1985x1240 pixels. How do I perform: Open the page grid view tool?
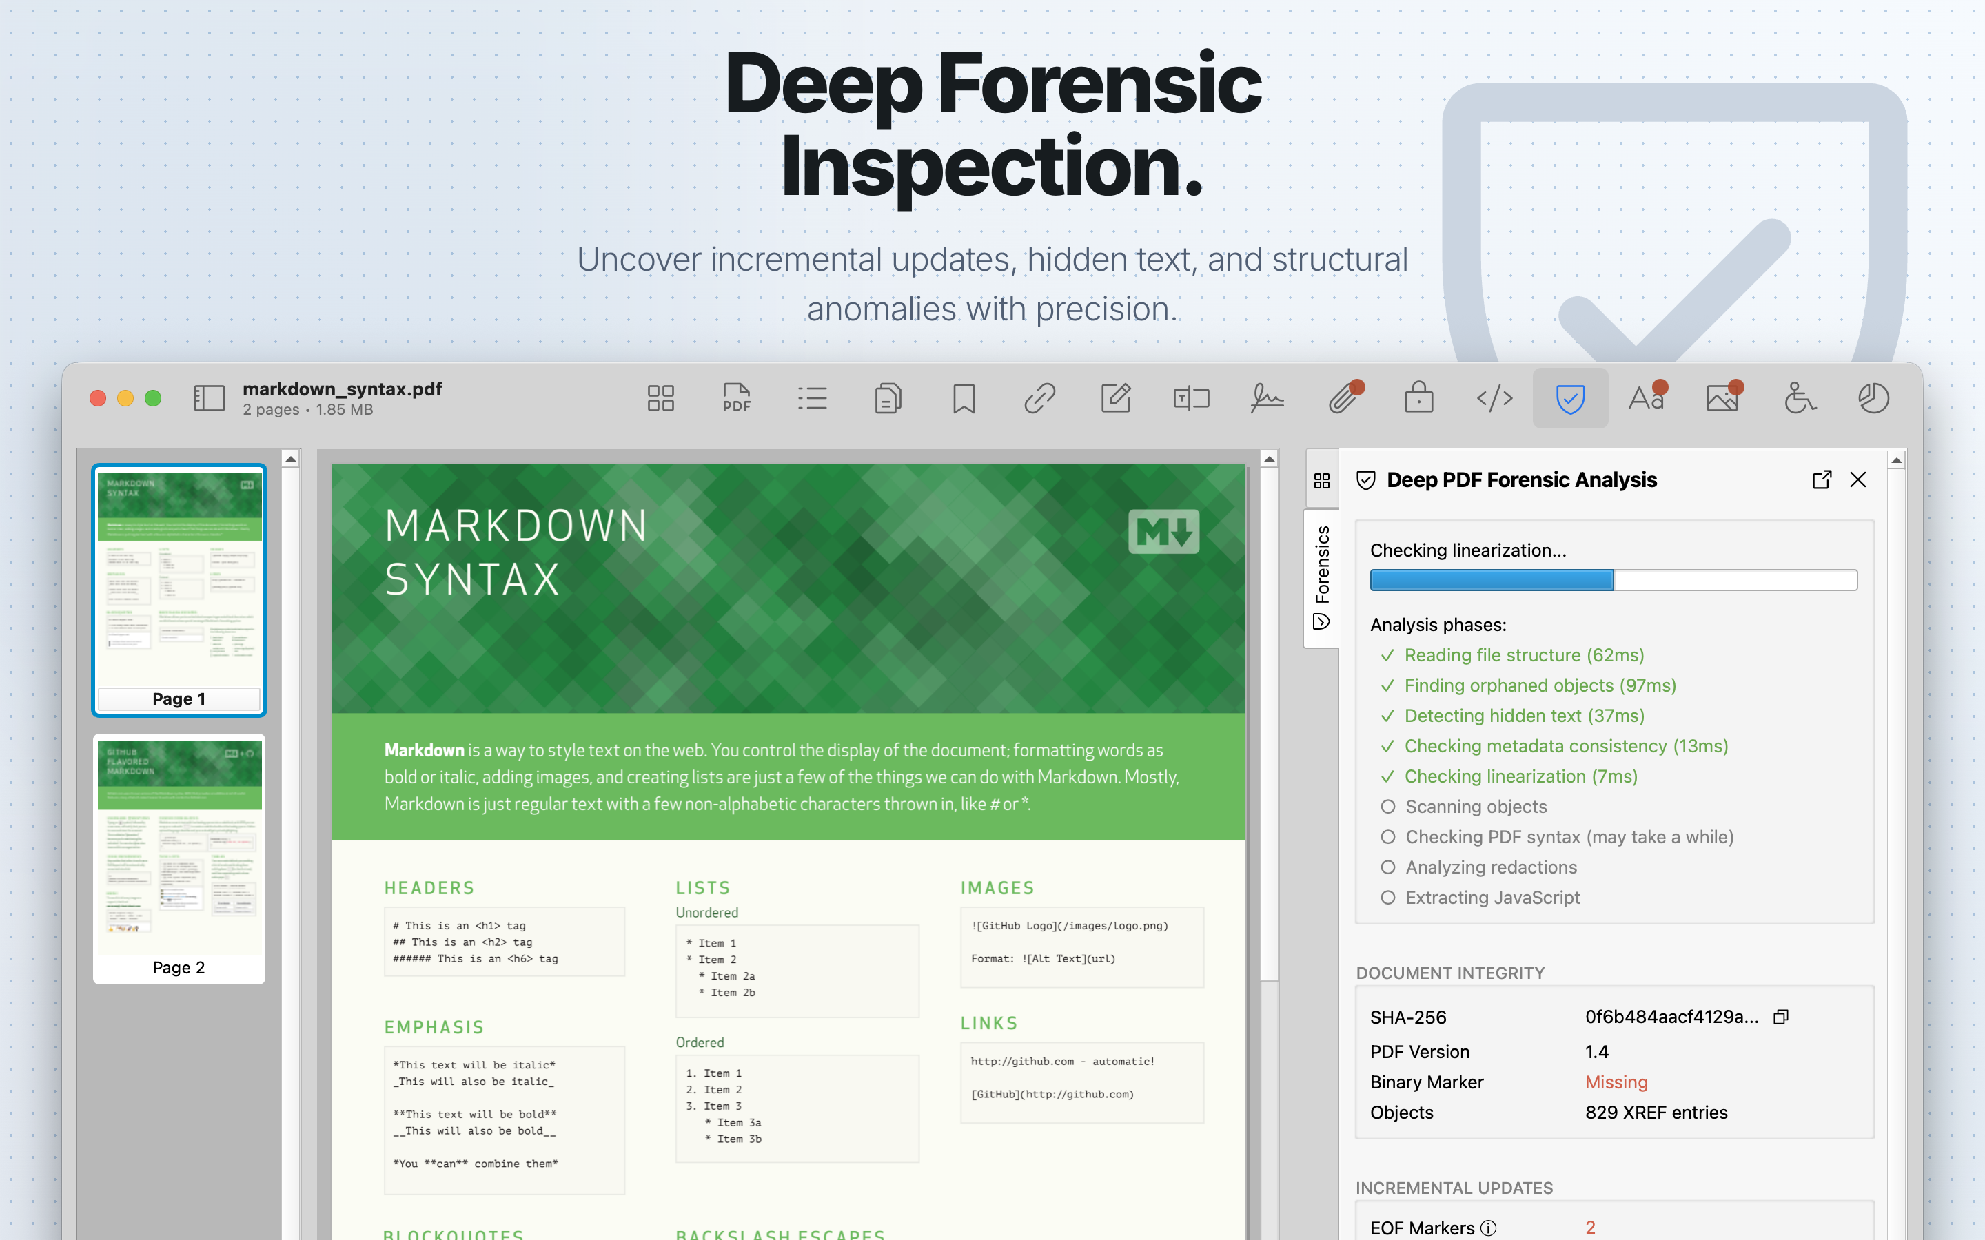point(660,399)
